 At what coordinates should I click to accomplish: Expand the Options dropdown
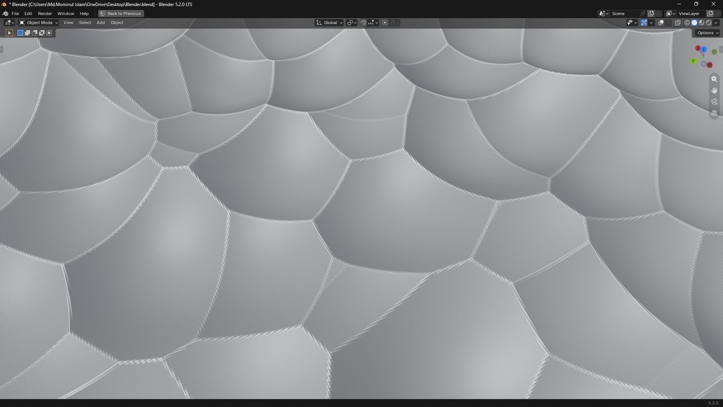pos(708,33)
